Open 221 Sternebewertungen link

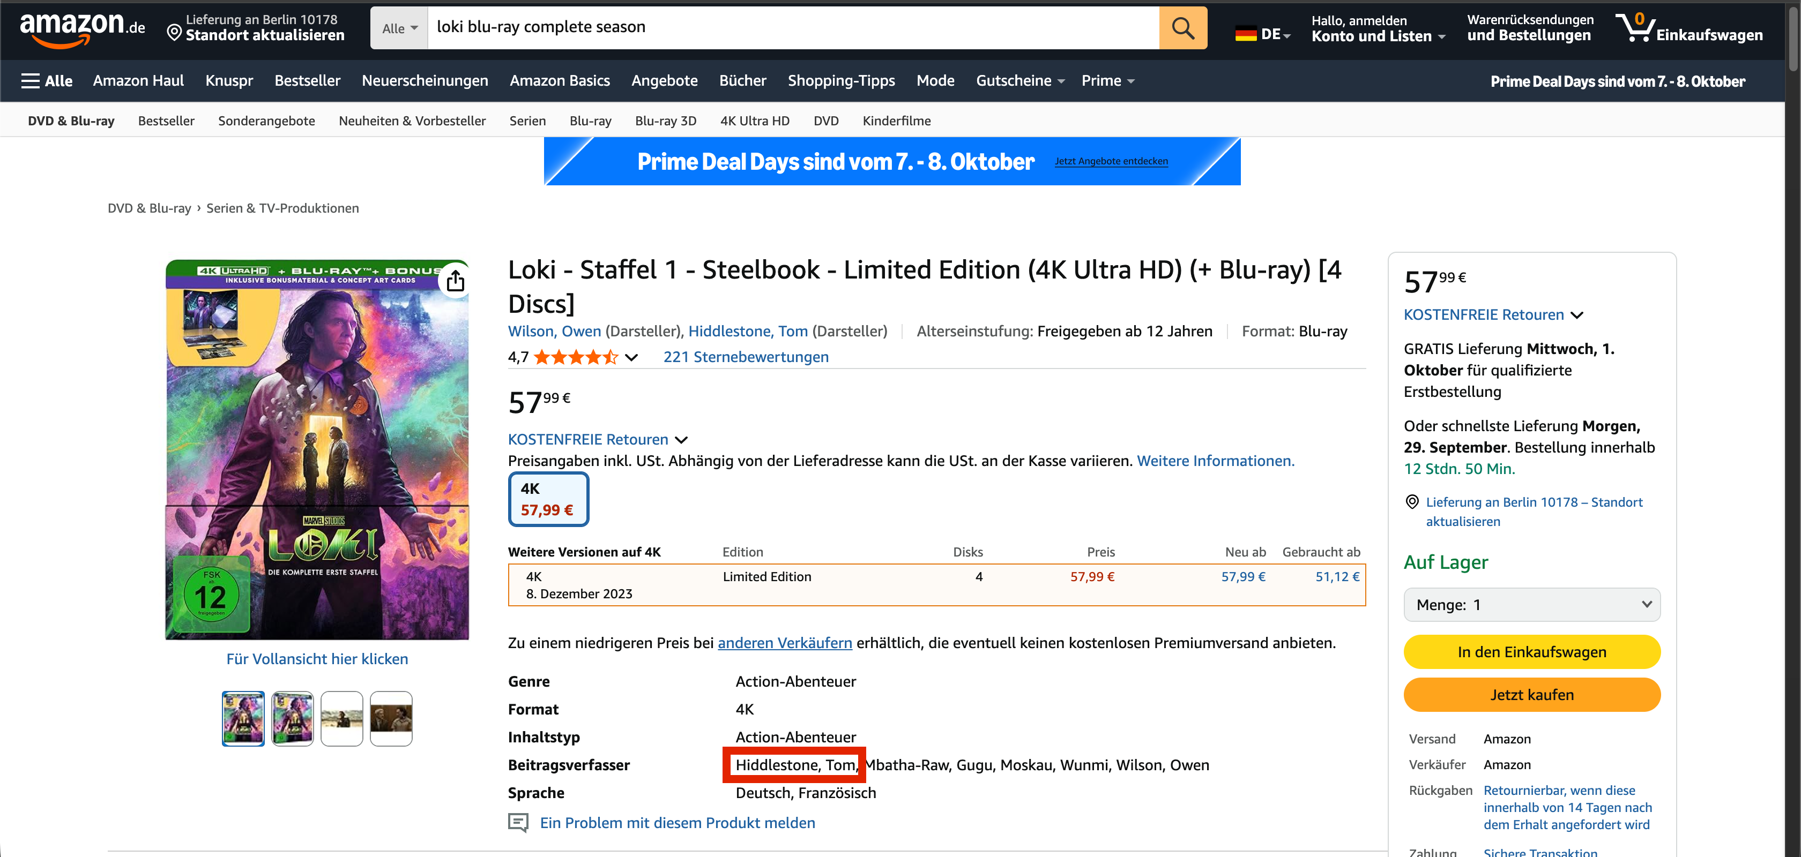click(745, 357)
